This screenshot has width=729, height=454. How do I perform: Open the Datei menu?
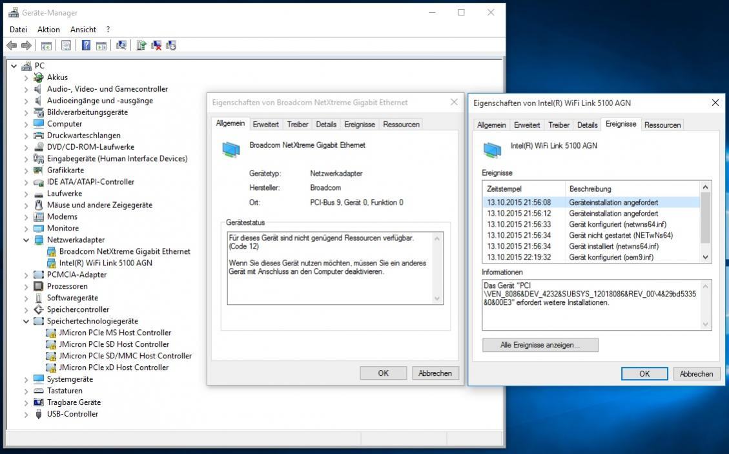tap(18, 29)
